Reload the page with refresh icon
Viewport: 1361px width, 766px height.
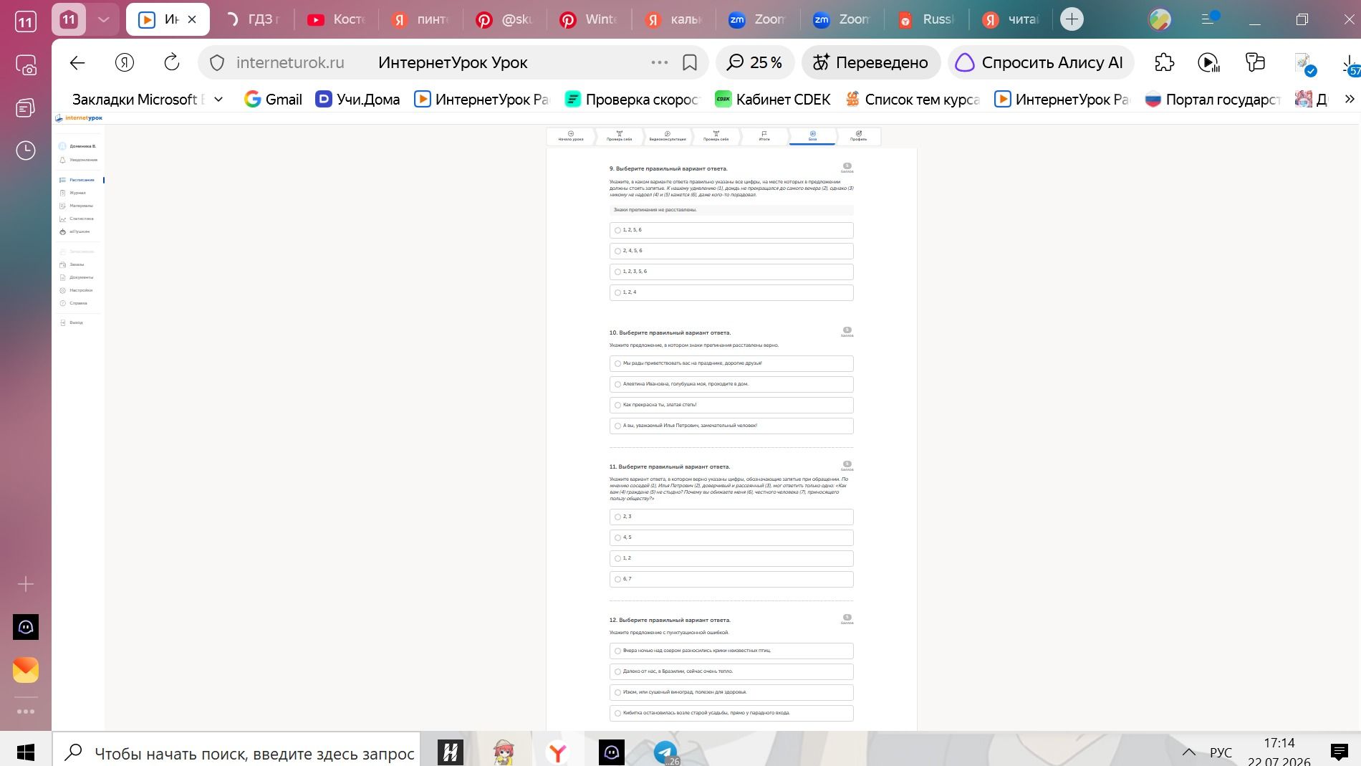(x=172, y=63)
